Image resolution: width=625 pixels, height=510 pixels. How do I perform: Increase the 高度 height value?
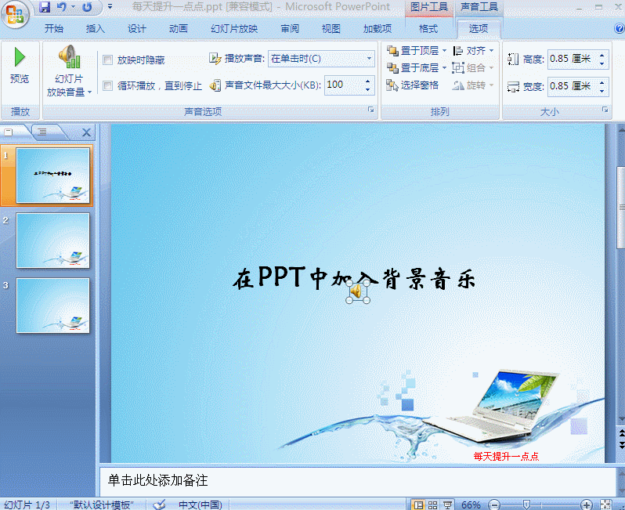(x=602, y=55)
